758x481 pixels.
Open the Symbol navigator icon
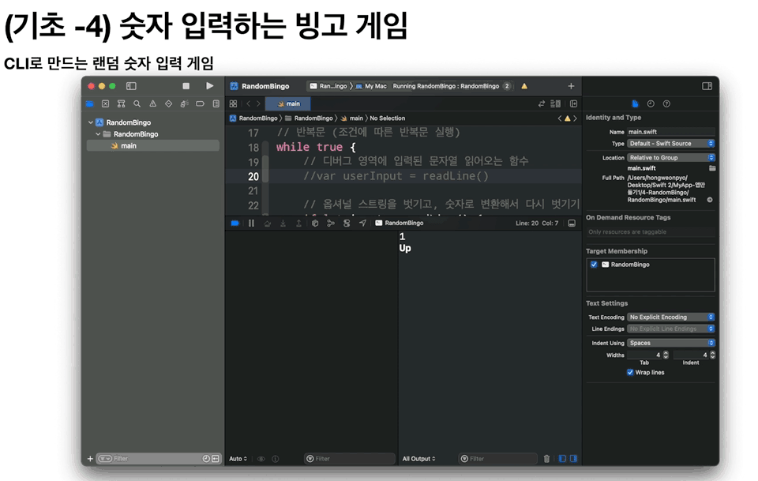(121, 103)
